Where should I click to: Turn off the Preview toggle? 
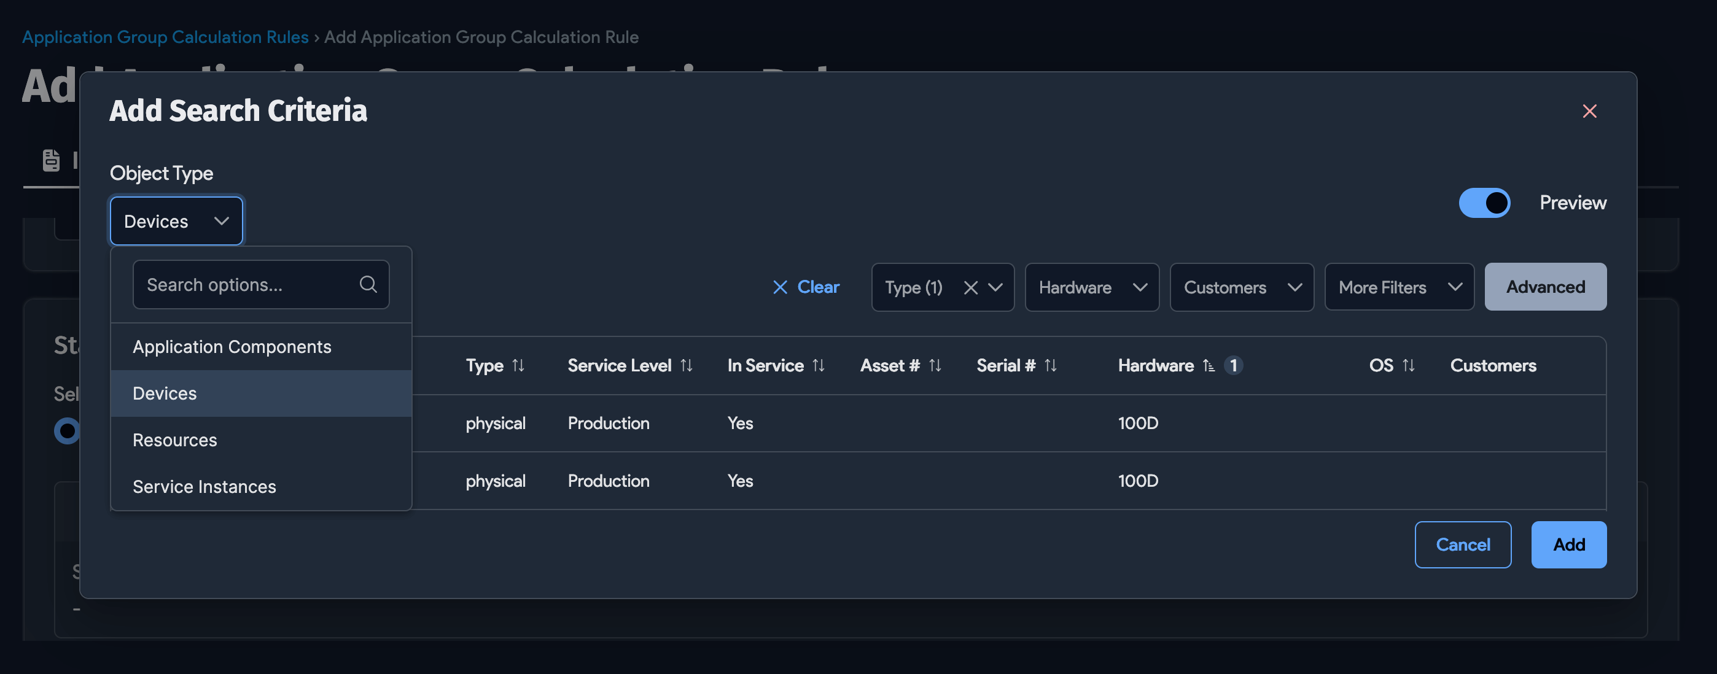point(1484,203)
